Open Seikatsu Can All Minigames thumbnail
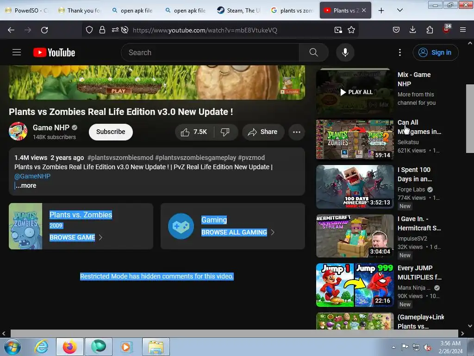Screen dimensions: 474x356 pos(355,140)
